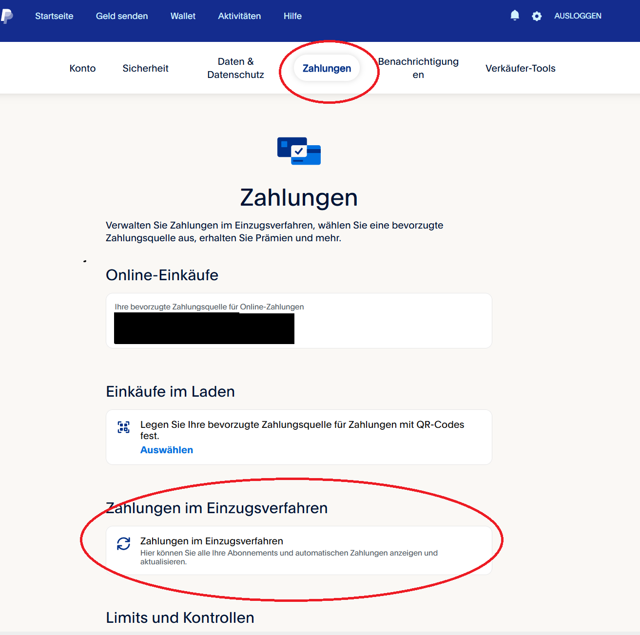Open Aktivitäten in top navigation

(x=239, y=16)
